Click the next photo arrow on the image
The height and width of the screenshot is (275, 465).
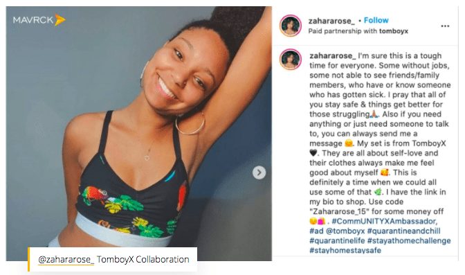(259, 172)
